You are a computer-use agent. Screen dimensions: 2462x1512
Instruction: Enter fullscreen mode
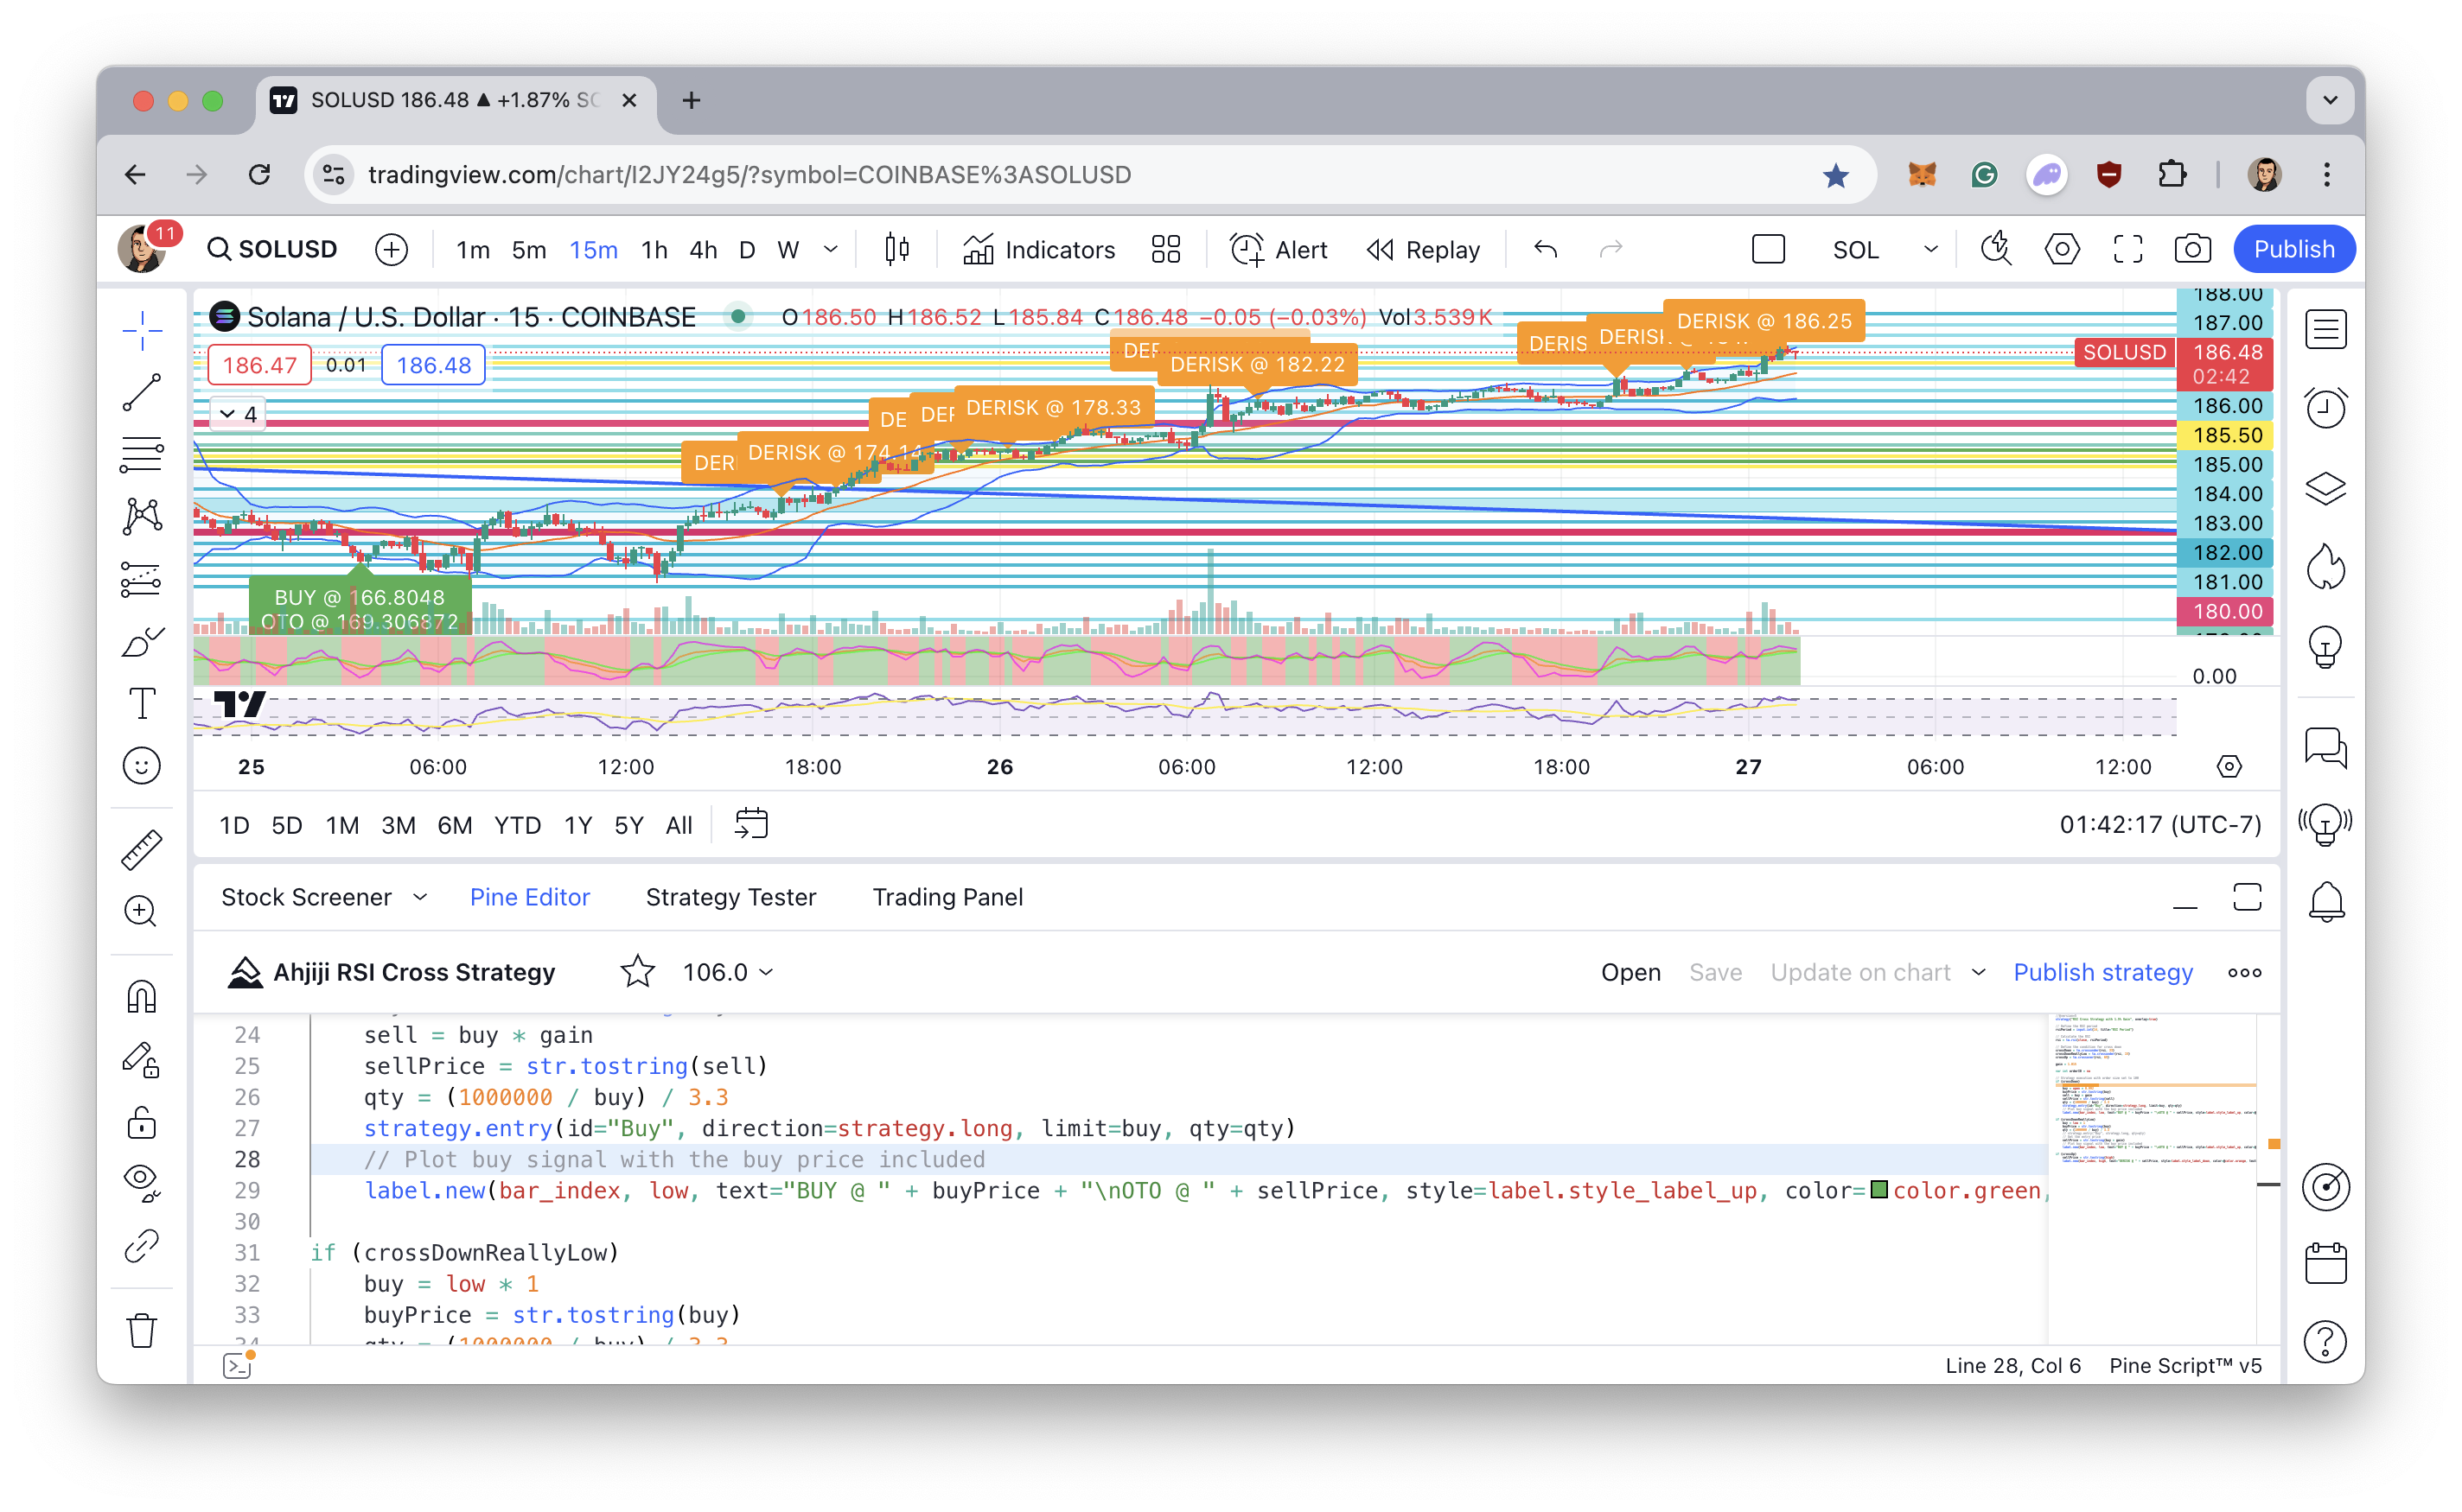coord(2127,249)
